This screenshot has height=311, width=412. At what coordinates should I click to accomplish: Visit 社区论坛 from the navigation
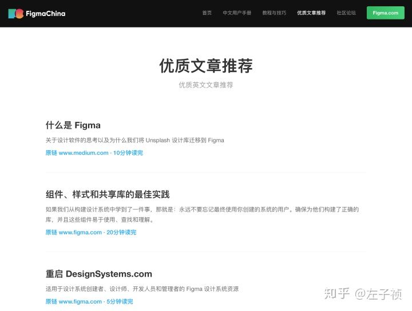tap(346, 13)
